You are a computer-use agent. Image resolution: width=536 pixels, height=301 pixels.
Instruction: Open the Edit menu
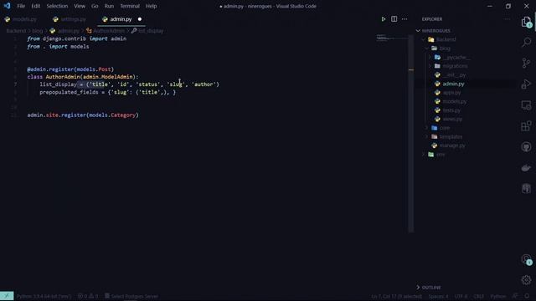(x=35, y=6)
